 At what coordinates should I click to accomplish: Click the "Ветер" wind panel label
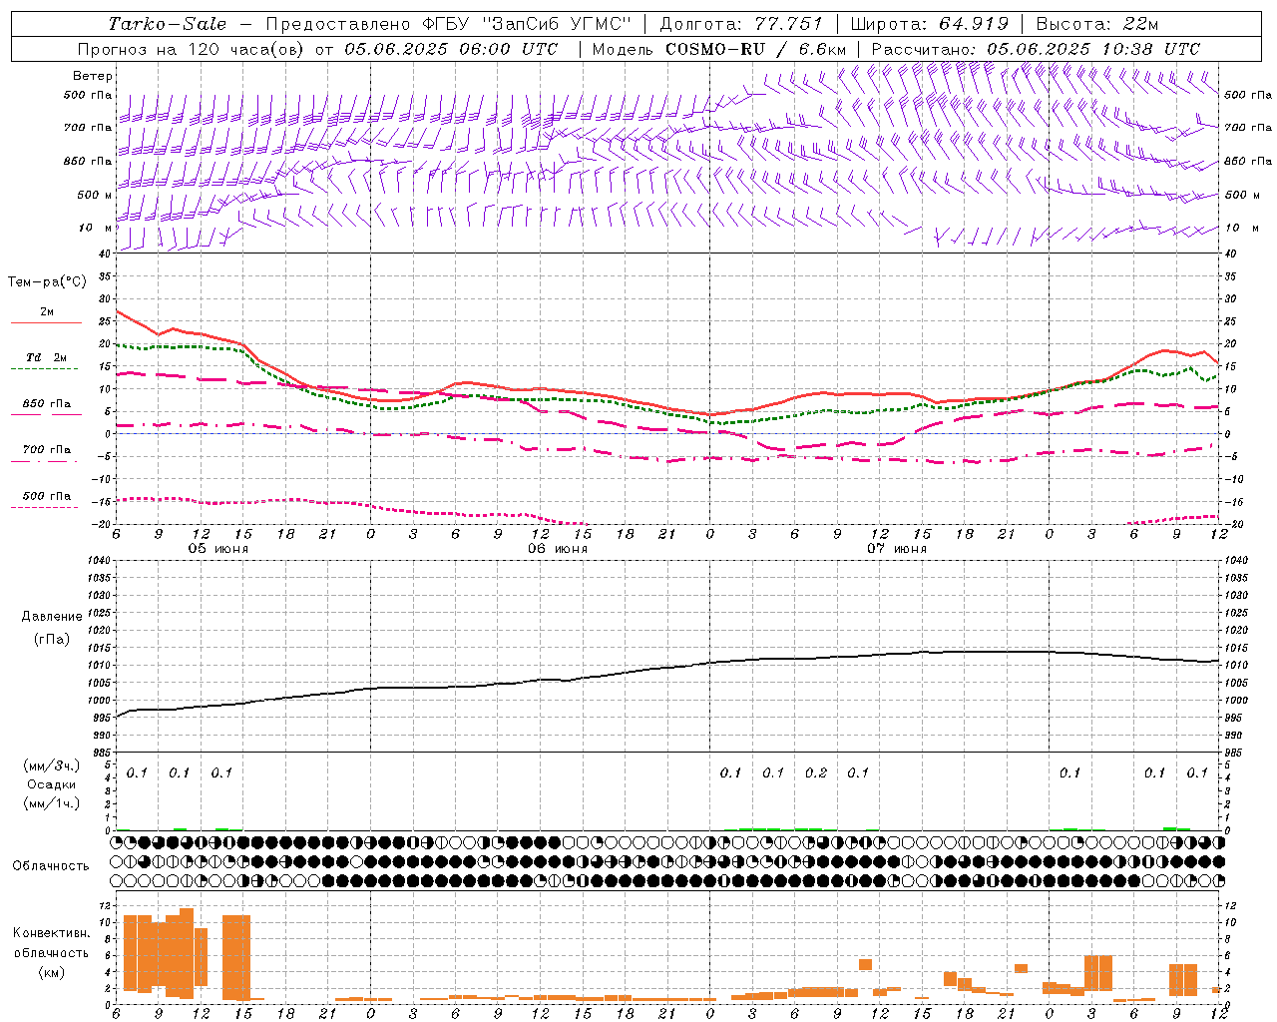pos(93,76)
